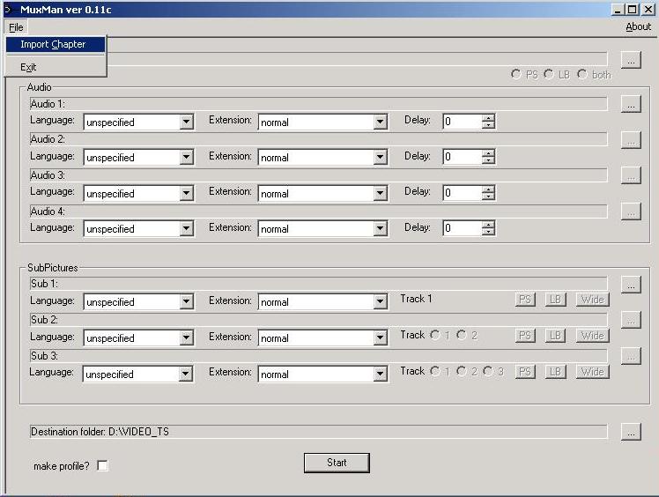
Task: Browse for the video file
Action: coord(631,60)
